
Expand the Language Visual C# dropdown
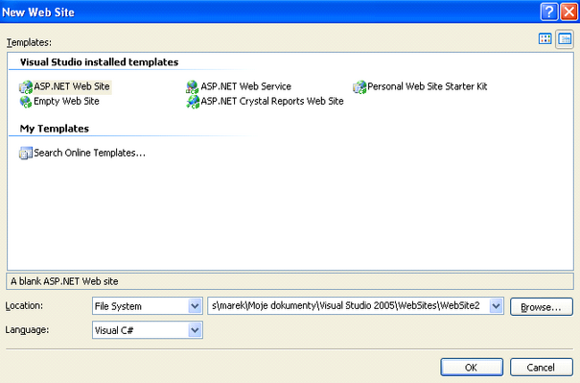click(x=195, y=330)
